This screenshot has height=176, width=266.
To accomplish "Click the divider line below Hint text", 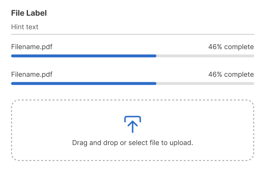I will coord(132,34).
